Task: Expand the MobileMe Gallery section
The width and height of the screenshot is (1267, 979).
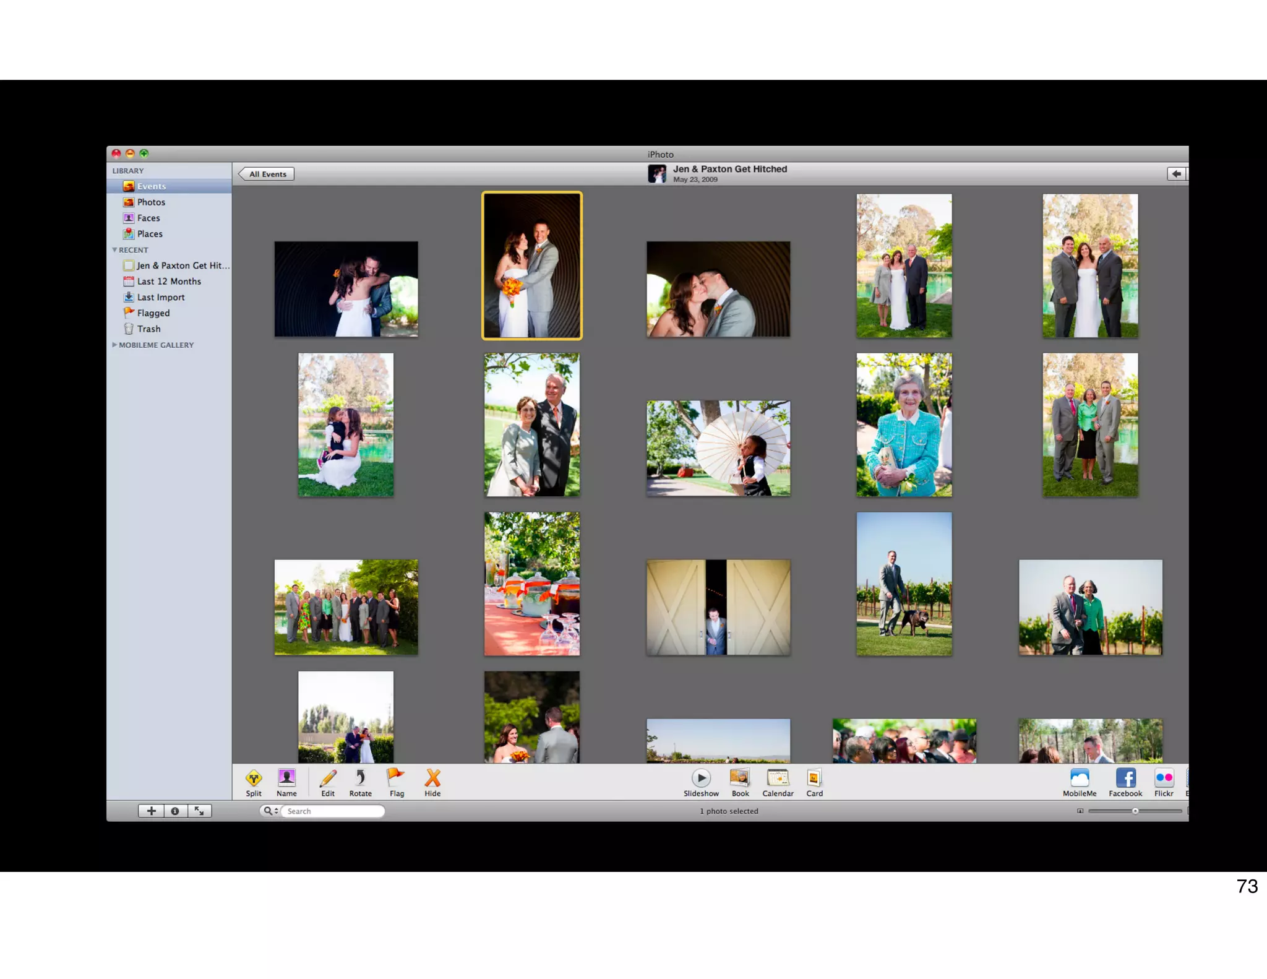Action: [114, 345]
